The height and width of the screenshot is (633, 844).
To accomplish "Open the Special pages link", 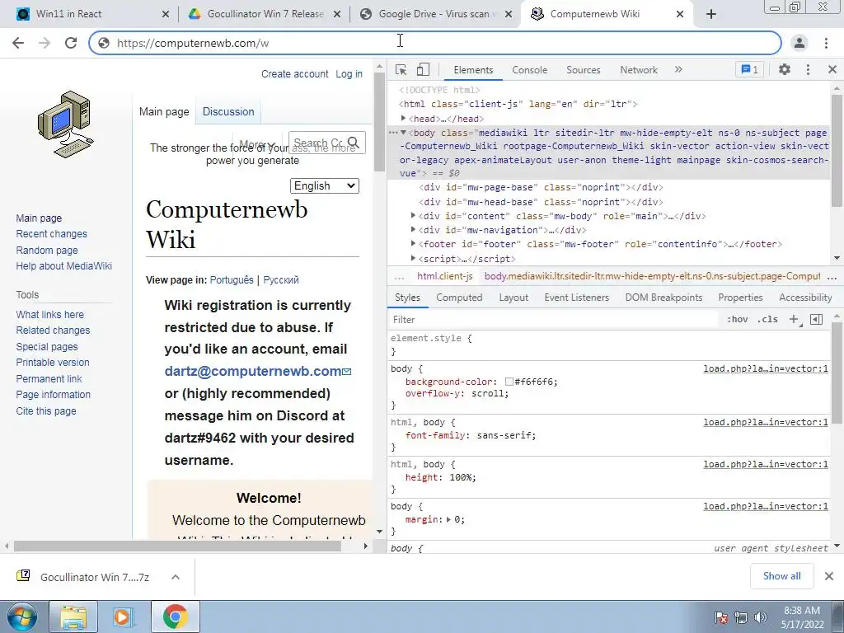I will pos(47,347).
